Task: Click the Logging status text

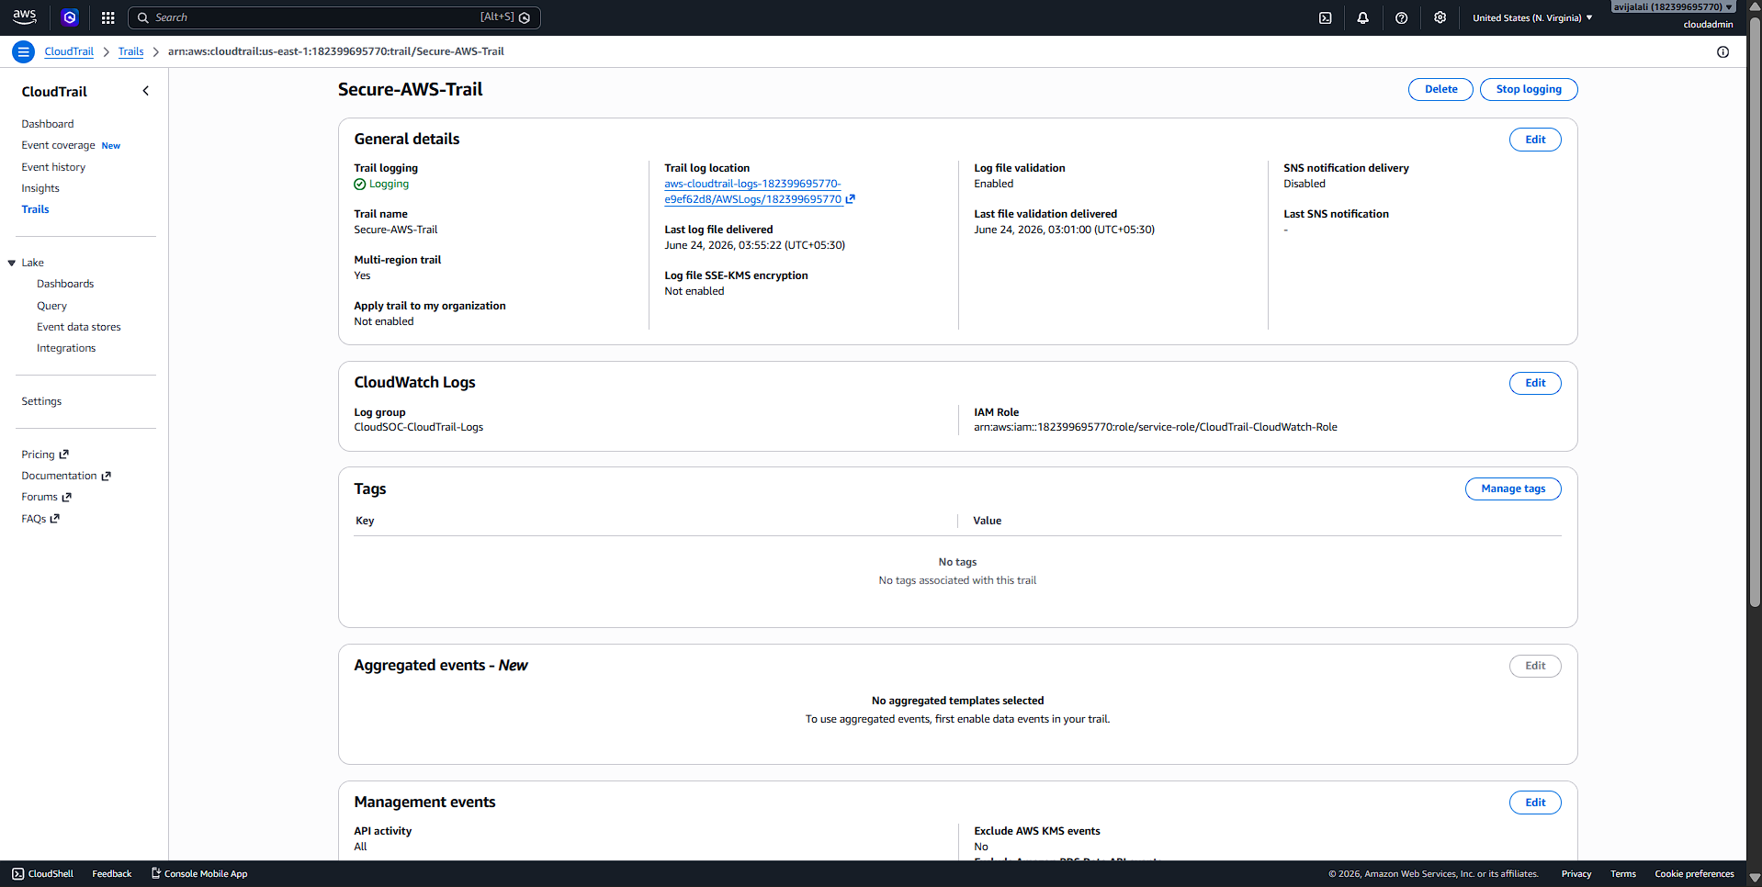Action: (x=389, y=184)
